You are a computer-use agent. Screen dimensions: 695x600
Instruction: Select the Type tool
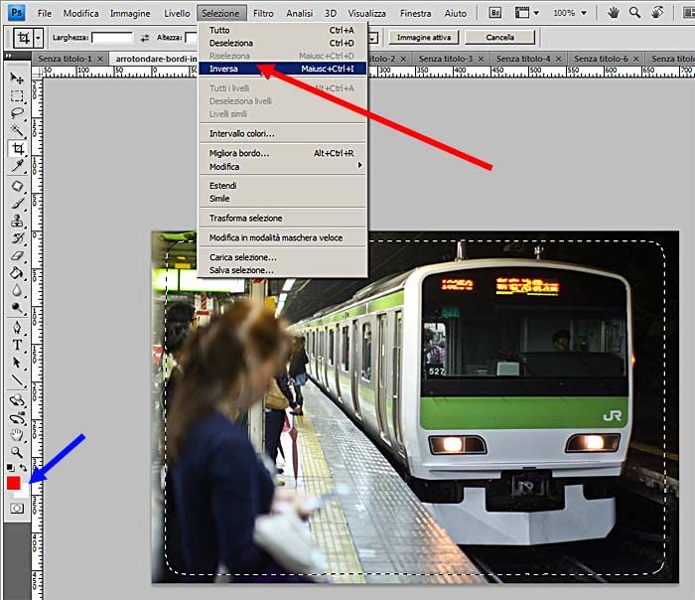pyautogui.click(x=17, y=345)
